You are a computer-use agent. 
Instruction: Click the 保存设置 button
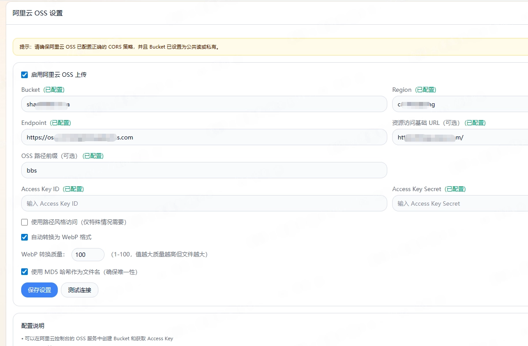(x=39, y=290)
